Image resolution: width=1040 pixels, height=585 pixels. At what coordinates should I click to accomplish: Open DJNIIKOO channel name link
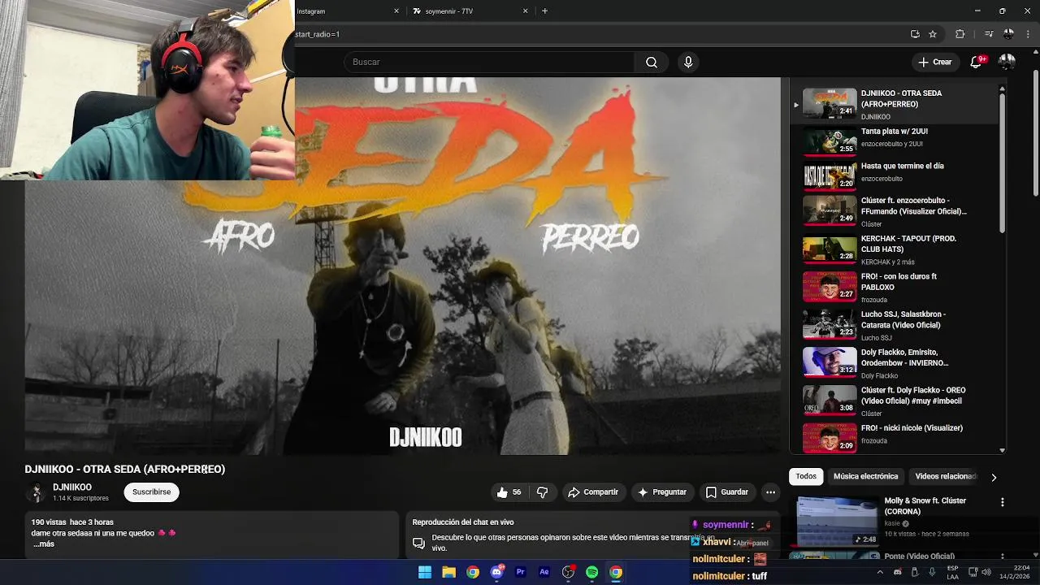(72, 487)
